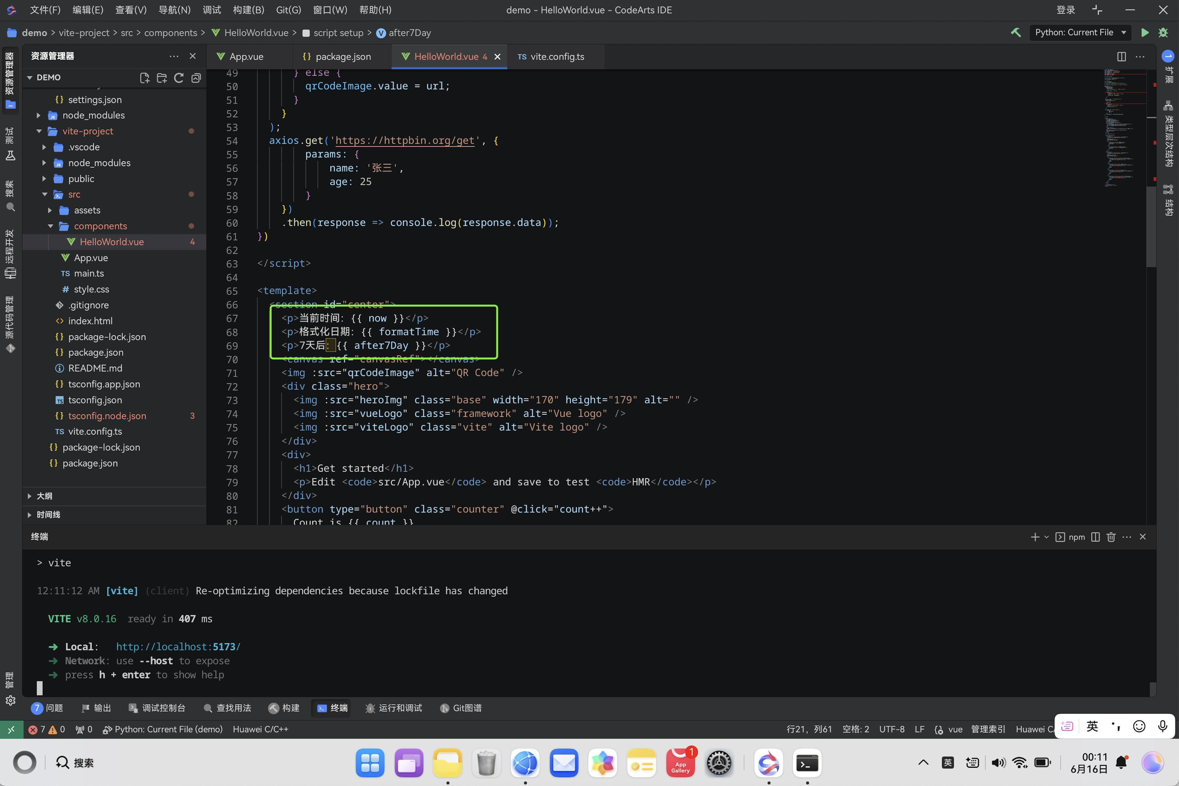Image resolution: width=1179 pixels, height=786 pixels.
Task: Expand the 大纲 outline section
Action: 30,496
